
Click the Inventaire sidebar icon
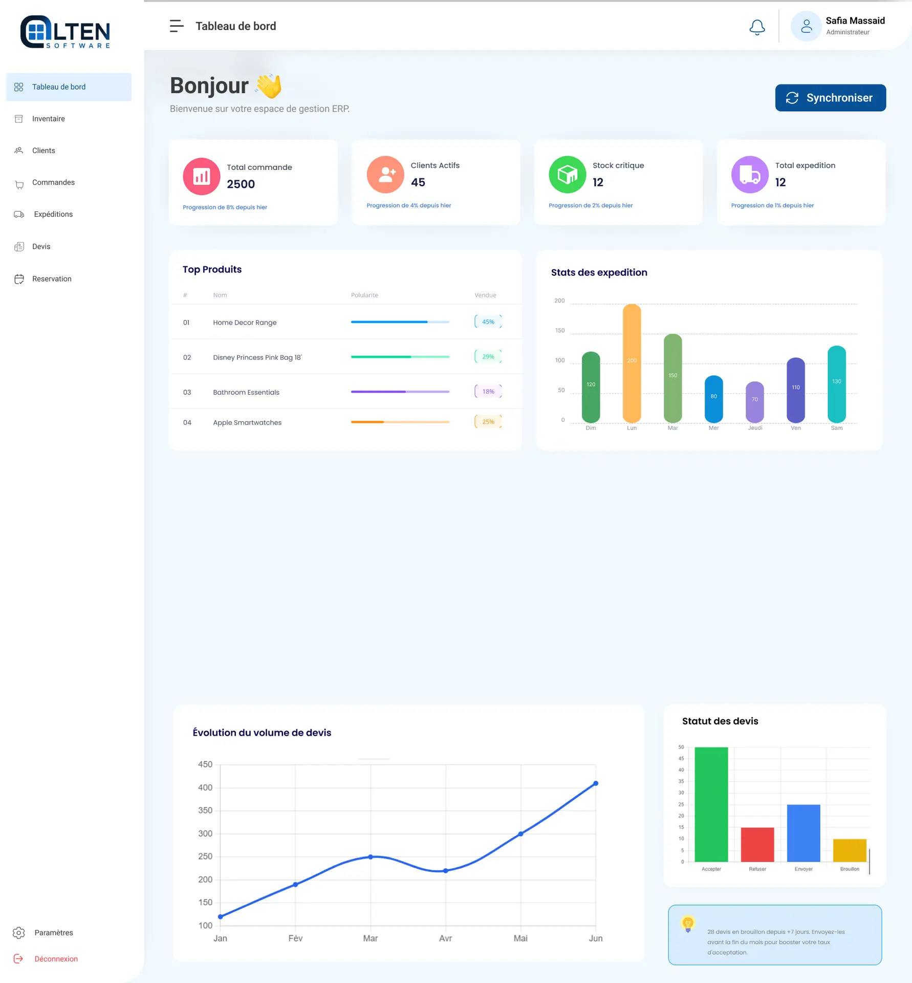19,119
